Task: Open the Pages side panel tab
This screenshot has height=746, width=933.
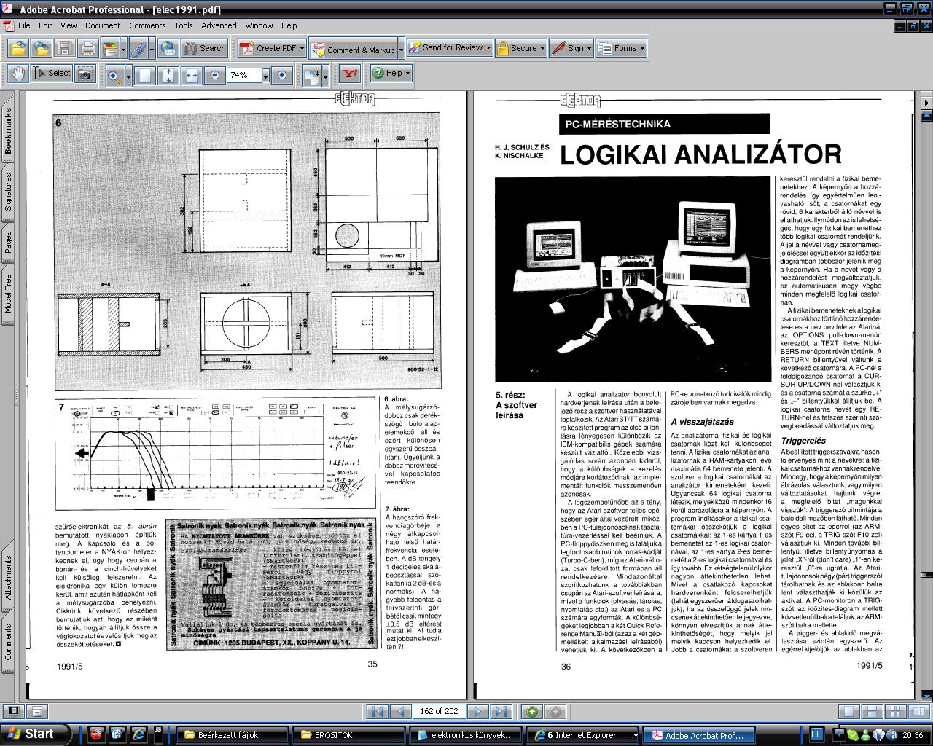Action: tap(8, 242)
